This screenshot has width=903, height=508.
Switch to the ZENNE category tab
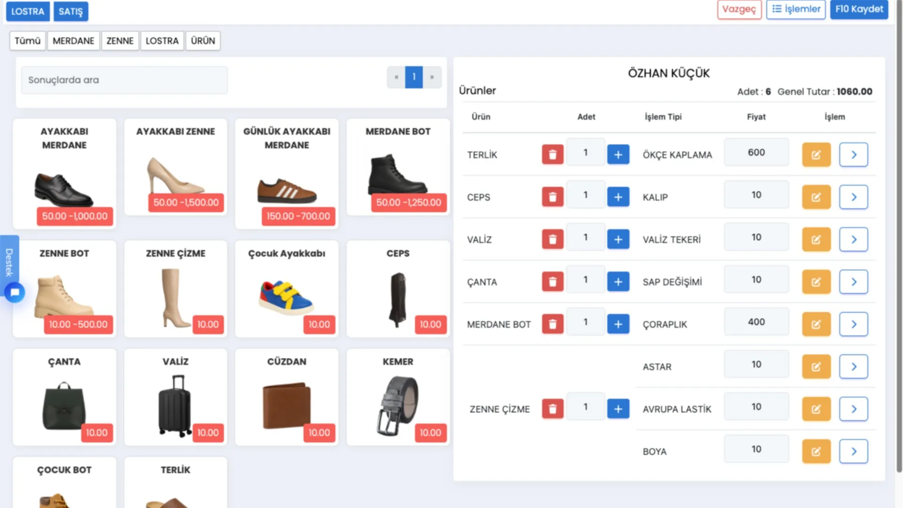[x=120, y=41]
